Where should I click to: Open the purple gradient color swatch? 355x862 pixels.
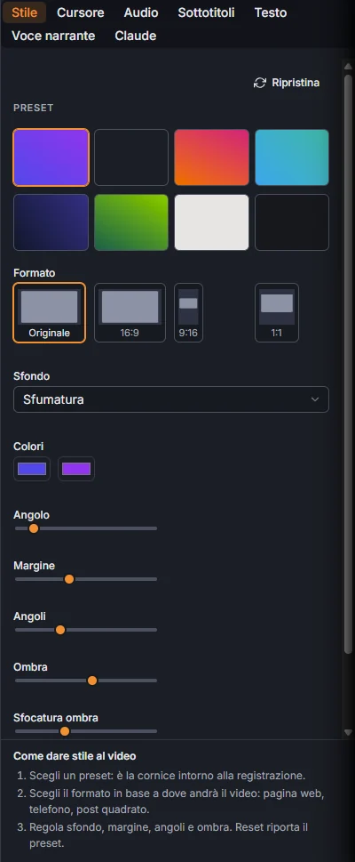click(76, 469)
